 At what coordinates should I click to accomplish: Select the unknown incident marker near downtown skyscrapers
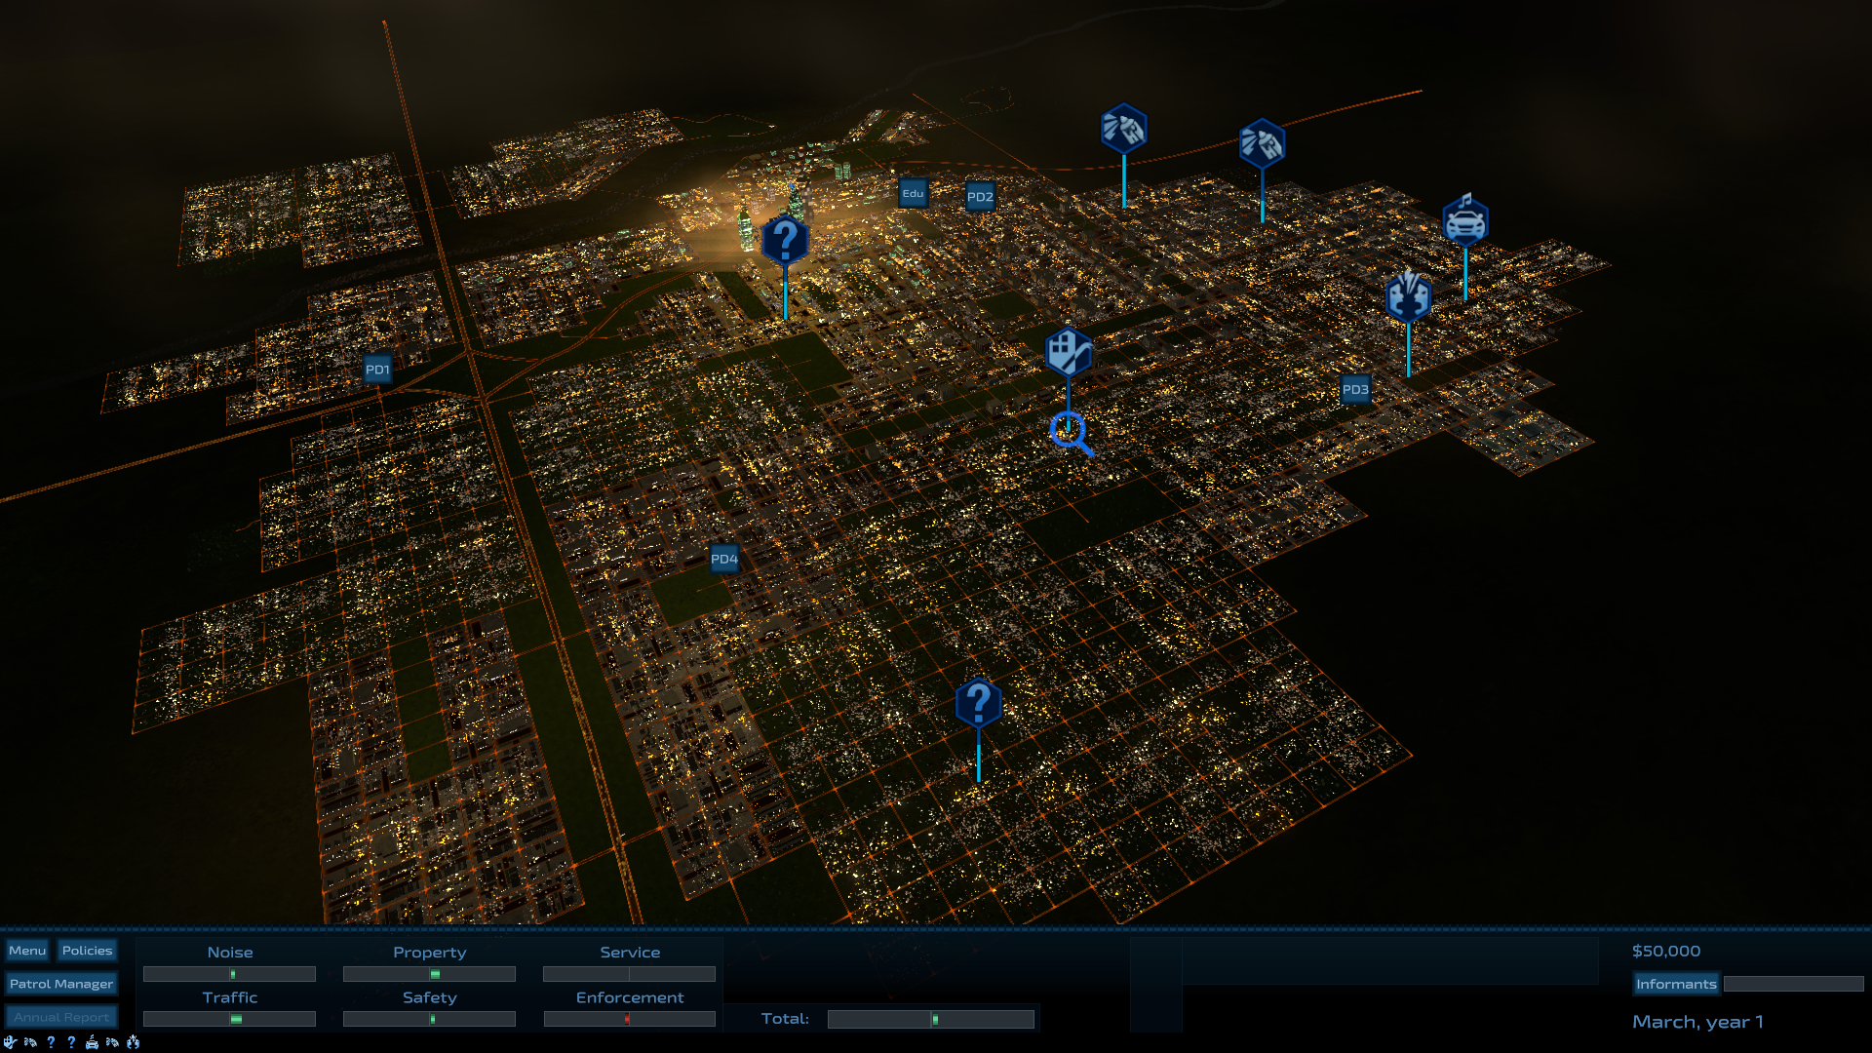[x=785, y=240]
